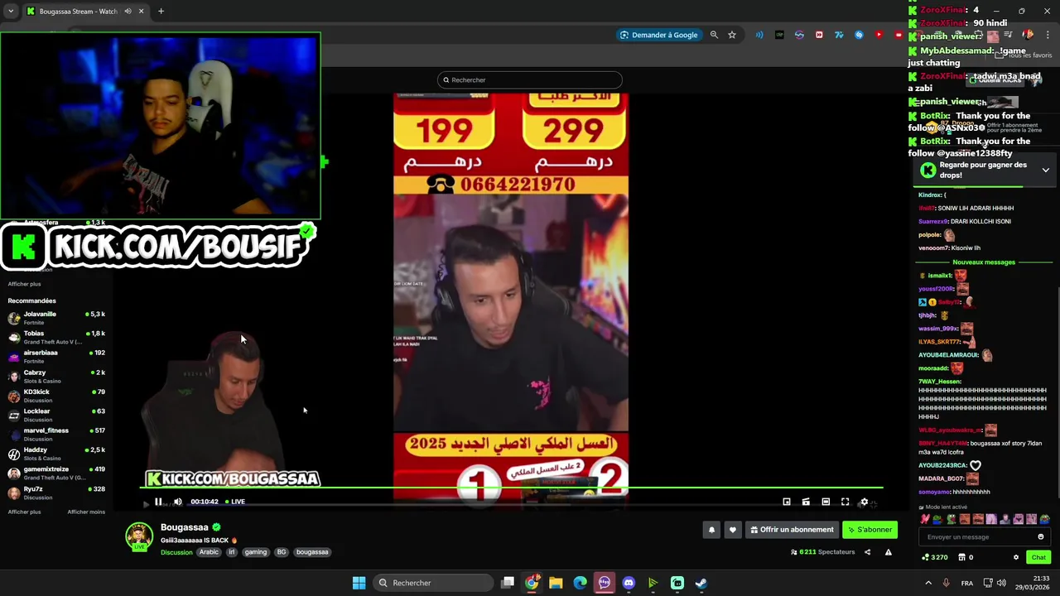Mute the Bougassaa Stream browser tab
1060x596 pixels.
pyautogui.click(x=128, y=12)
